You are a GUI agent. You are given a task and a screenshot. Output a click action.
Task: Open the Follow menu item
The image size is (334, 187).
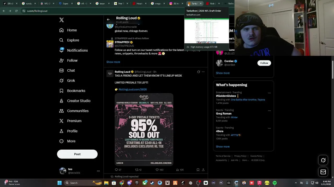68,61
